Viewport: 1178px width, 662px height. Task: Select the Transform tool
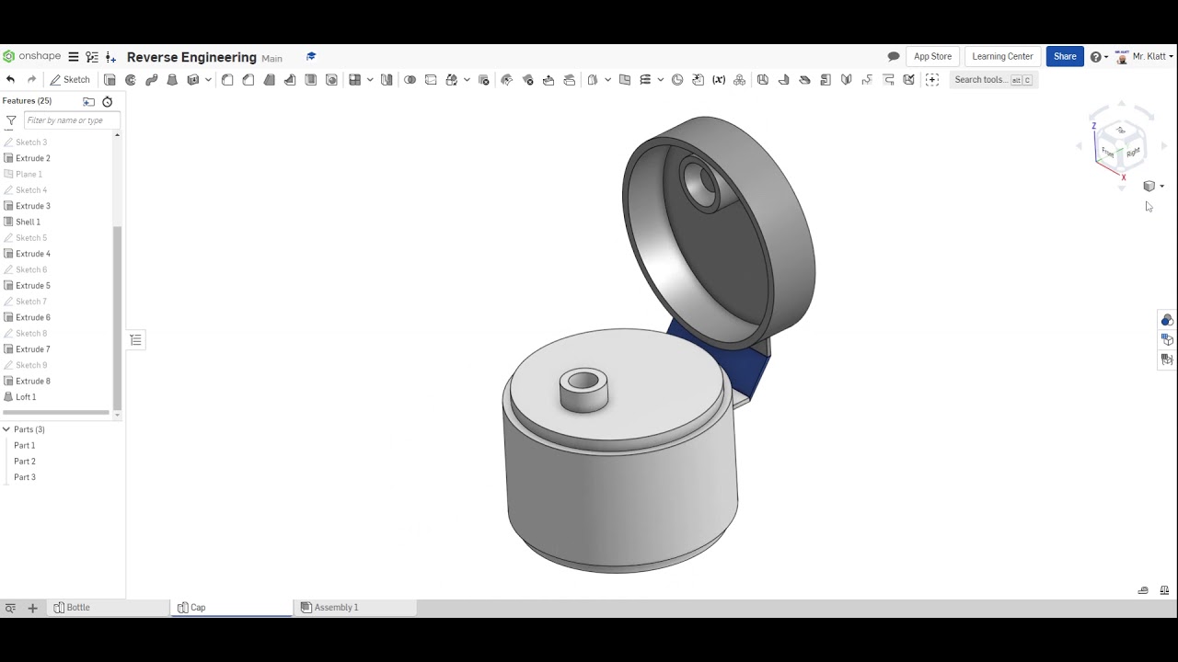452,80
